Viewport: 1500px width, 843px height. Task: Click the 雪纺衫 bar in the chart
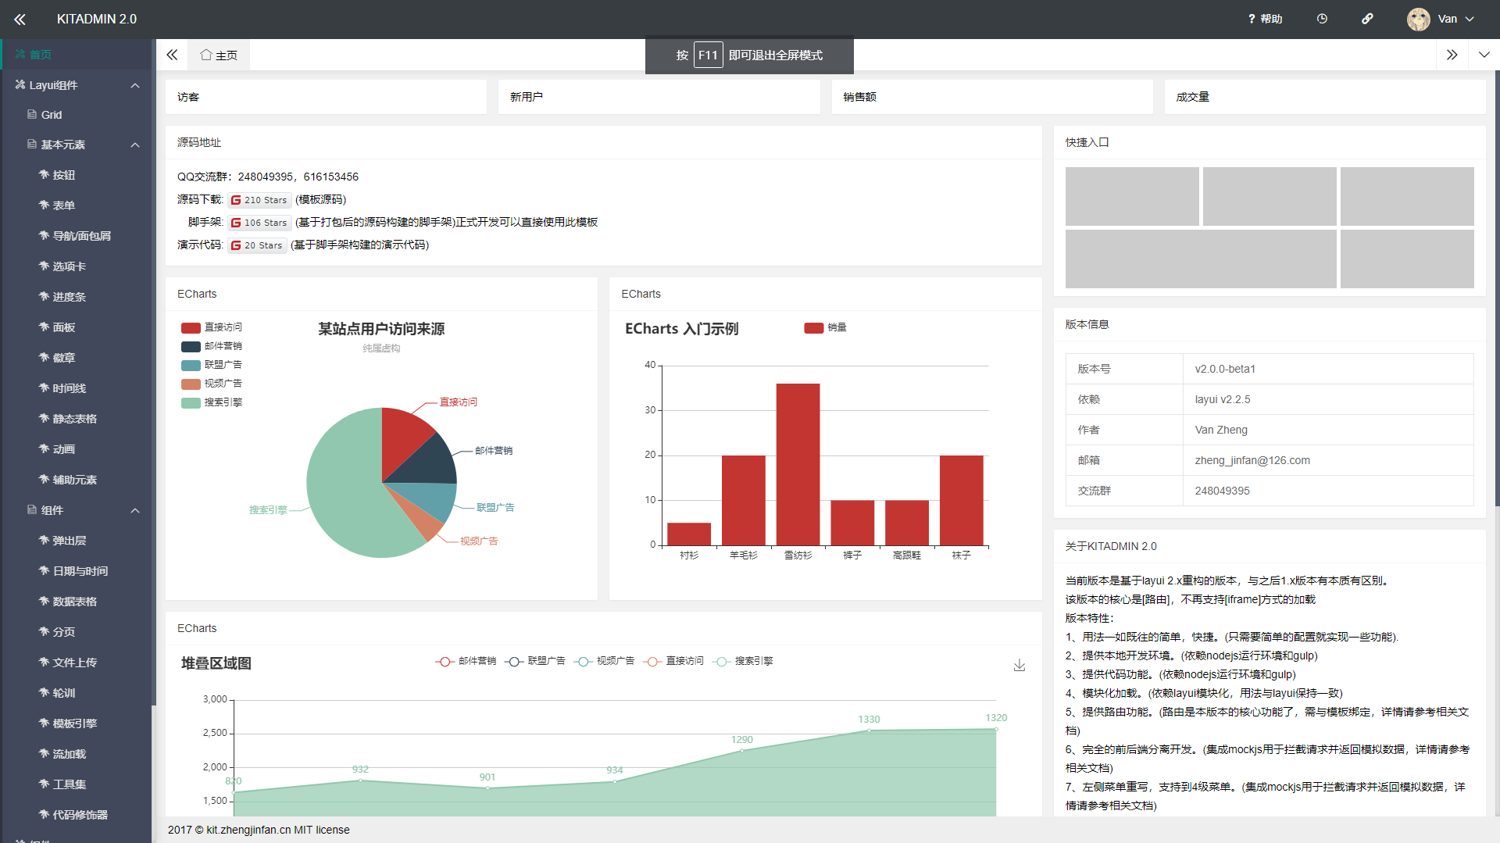pyautogui.click(x=798, y=464)
